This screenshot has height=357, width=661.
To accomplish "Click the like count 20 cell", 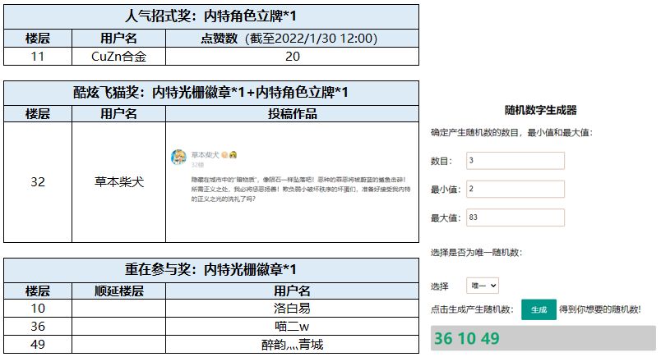I will (292, 57).
